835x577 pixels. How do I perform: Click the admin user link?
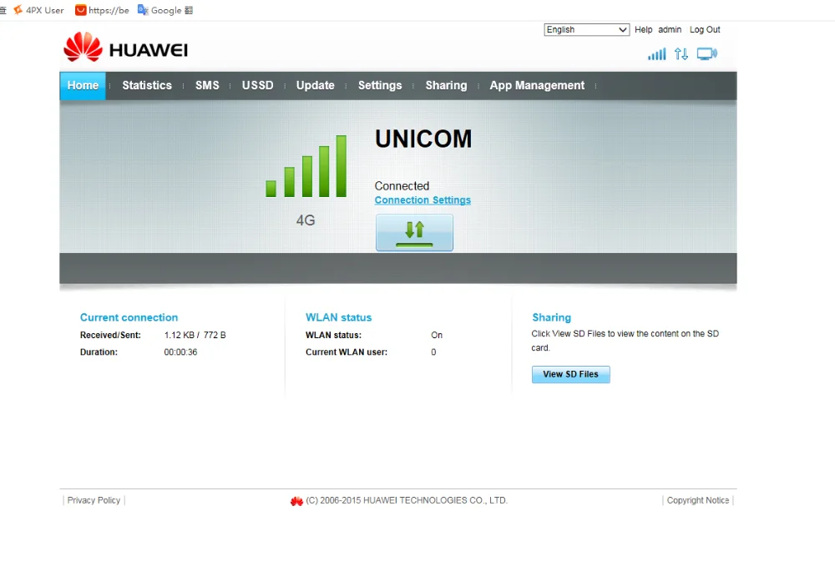coord(670,30)
